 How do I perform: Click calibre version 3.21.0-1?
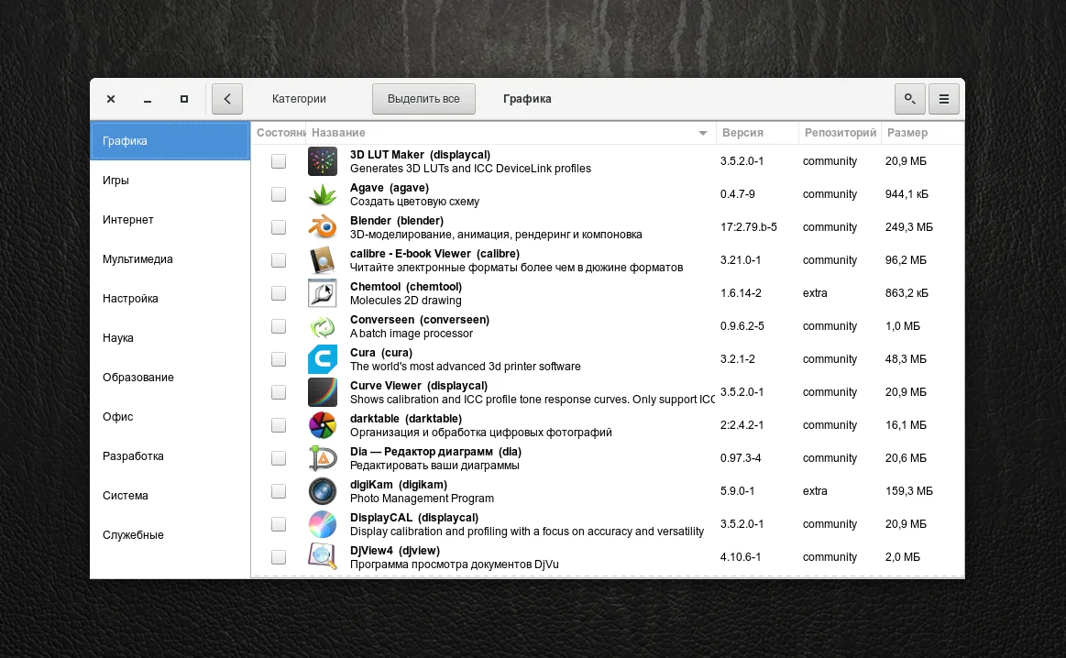tap(741, 260)
